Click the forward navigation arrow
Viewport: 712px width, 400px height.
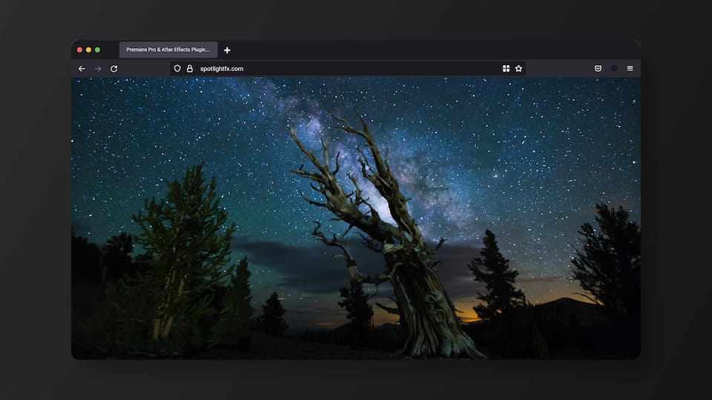click(98, 68)
